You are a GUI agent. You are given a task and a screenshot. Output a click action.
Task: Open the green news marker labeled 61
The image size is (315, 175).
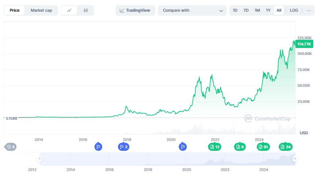click(x=263, y=147)
